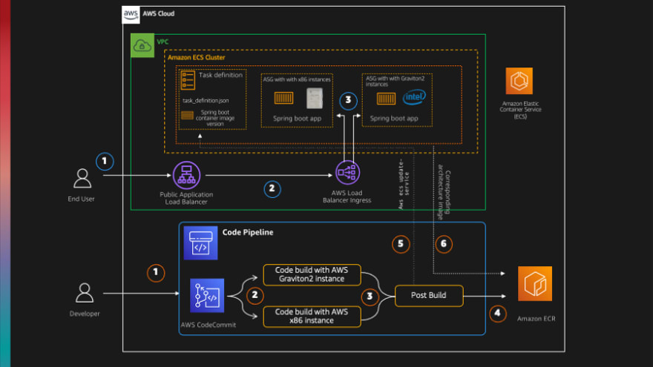The image size is (653, 367).
Task: Click the Developer caption
Action: (x=85, y=314)
